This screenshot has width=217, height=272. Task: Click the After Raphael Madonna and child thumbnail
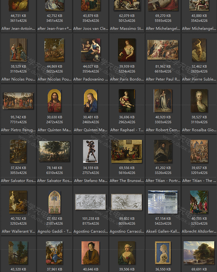[x=127, y=101]
